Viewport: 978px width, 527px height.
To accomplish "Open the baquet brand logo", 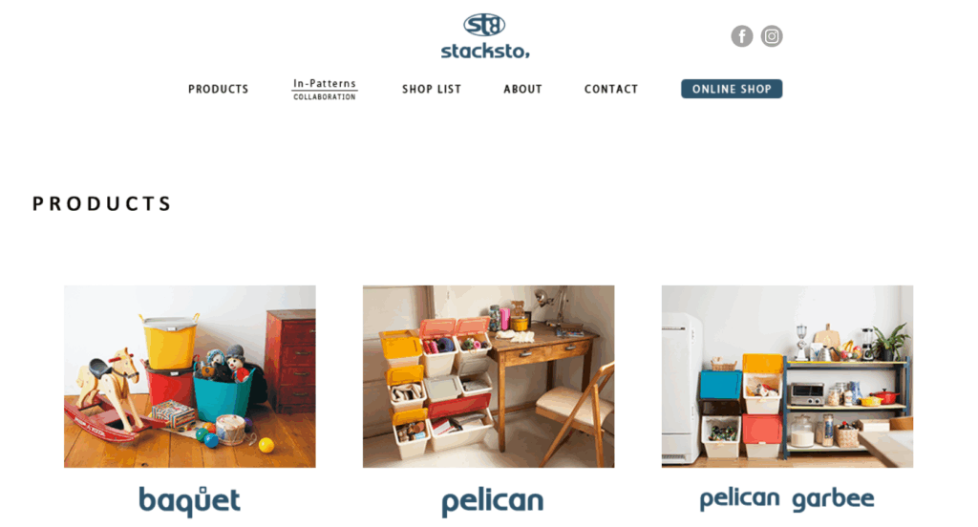I will coord(189,501).
